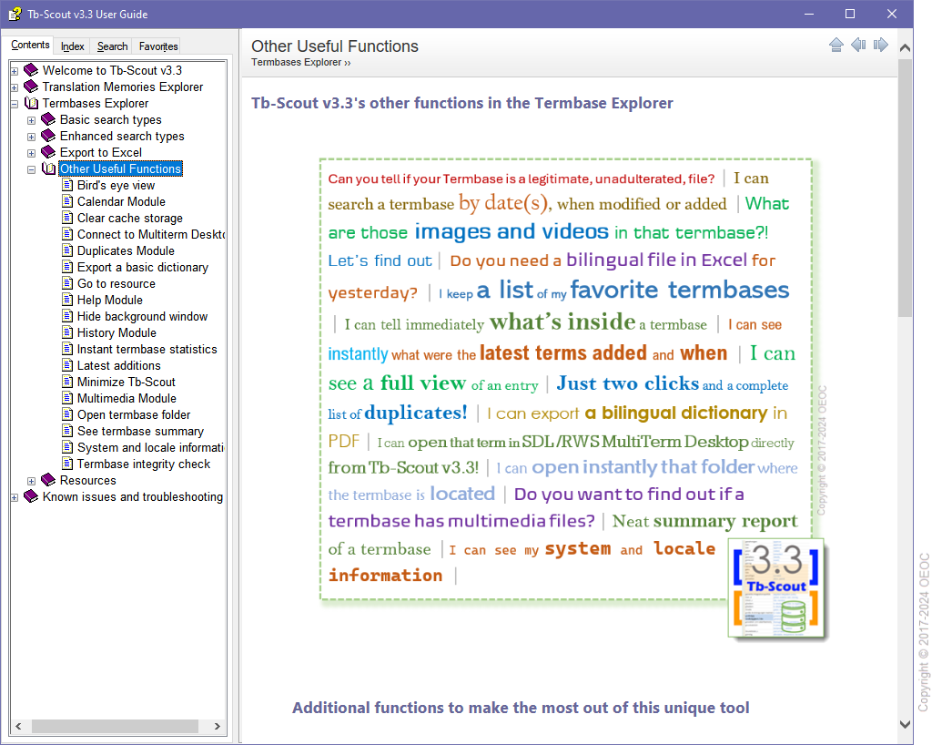This screenshot has height=745, width=942.
Task: Click the book icon next to Export to Excel
Action: pos(48,153)
